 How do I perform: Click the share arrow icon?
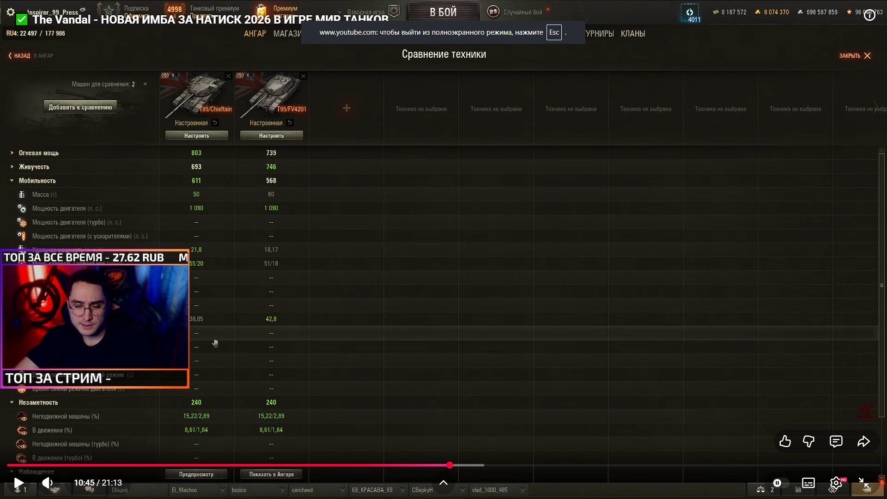coord(863,442)
